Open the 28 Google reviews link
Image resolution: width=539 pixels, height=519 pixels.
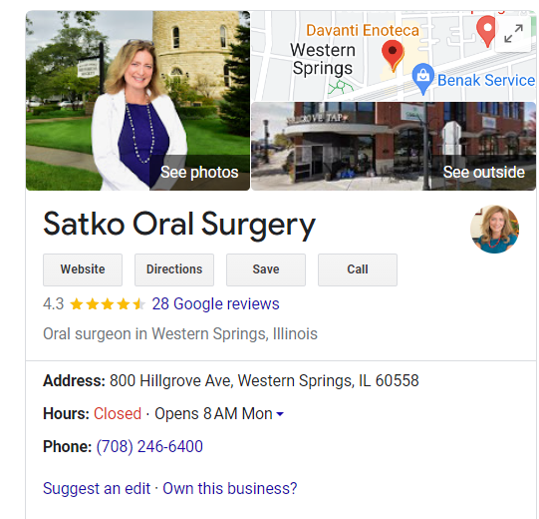click(215, 304)
